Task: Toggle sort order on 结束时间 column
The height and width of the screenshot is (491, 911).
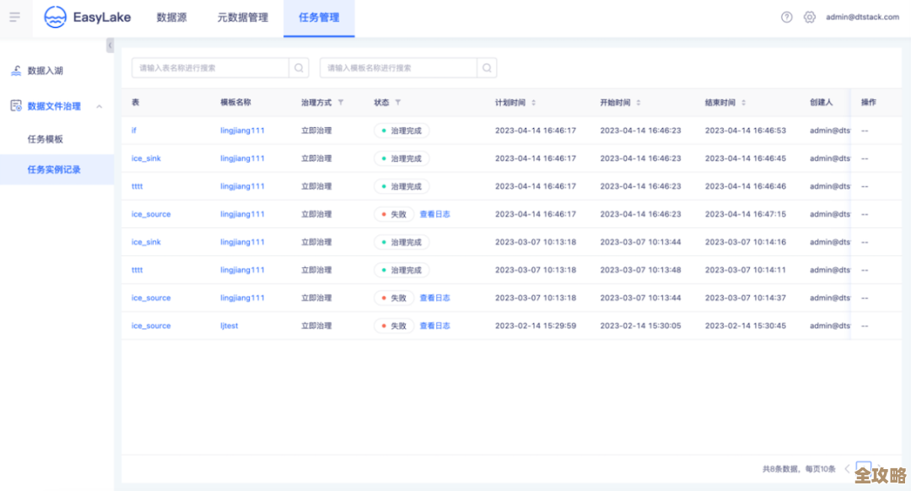Action: click(743, 102)
